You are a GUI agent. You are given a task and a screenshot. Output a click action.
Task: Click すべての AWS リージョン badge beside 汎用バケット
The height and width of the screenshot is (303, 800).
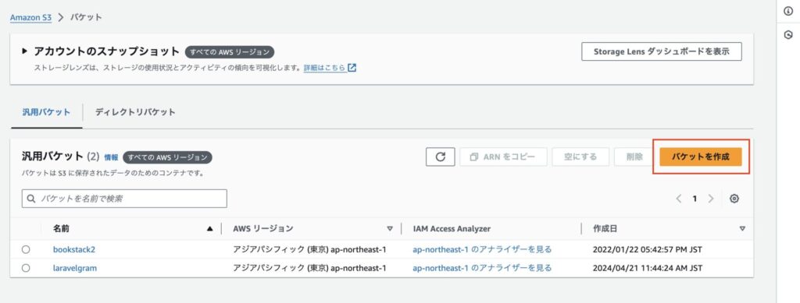coord(168,157)
